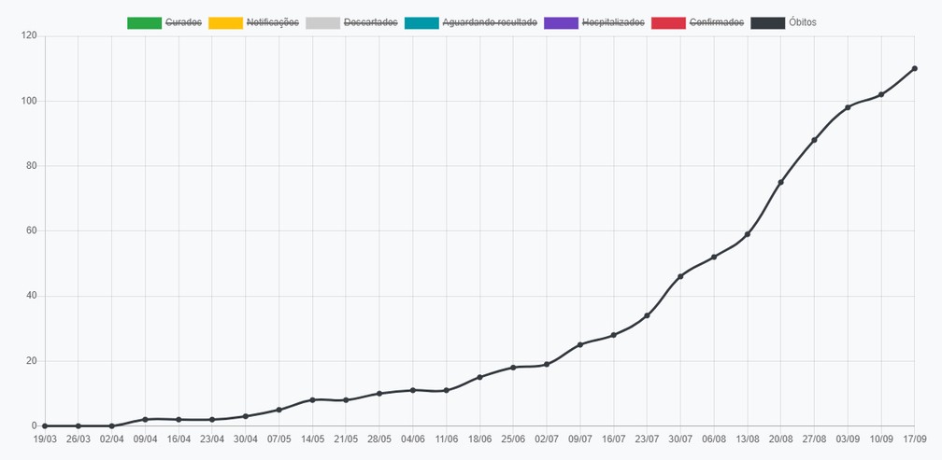The height and width of the screenshot is (460, 942).
Task: Hide the Óbitos series via its label
Action: pyautogui.click(x=803, y=22)
